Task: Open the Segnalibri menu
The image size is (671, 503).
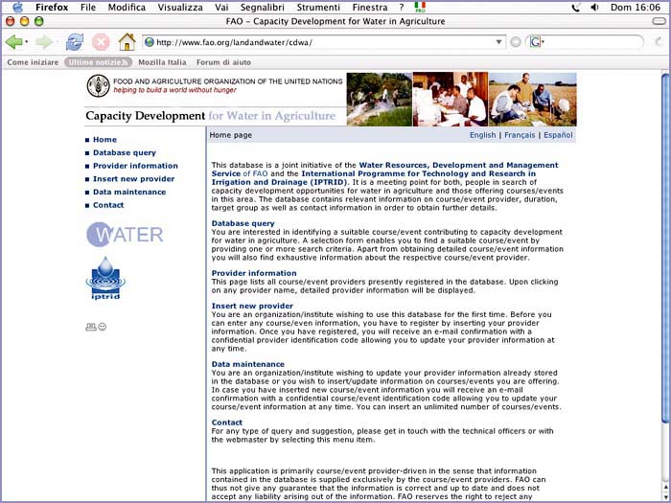Action: pyautogui.click(x=262, y=7)
